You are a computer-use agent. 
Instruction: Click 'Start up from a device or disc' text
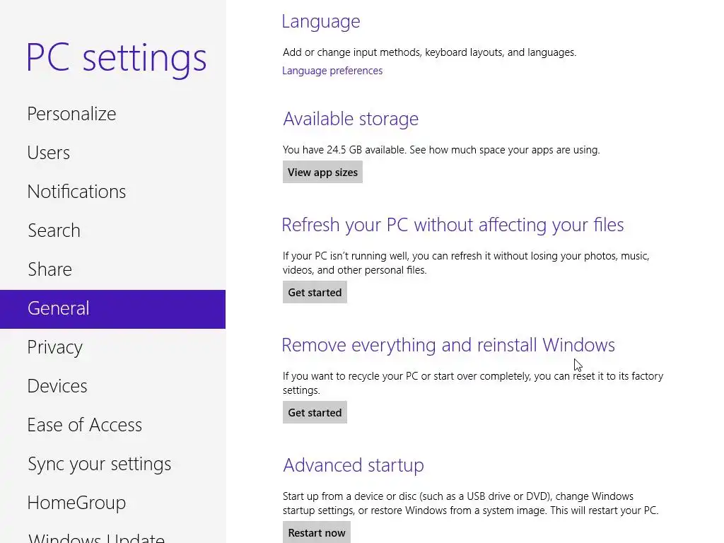(470, 503)
